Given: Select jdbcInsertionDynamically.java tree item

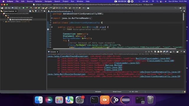Looking at the screenshot, I should pyautogui.click(x=22, y=19).
